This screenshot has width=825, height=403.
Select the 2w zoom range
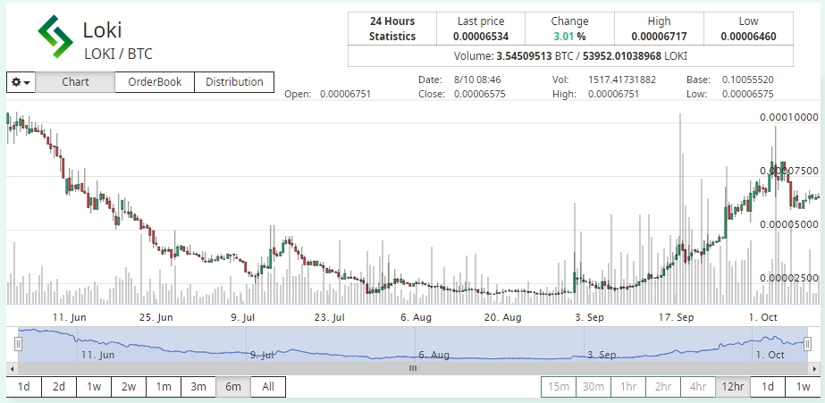(x=129, y=387)
